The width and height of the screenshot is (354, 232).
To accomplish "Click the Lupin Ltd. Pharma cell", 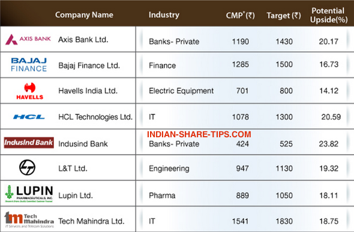I will 162,195.
